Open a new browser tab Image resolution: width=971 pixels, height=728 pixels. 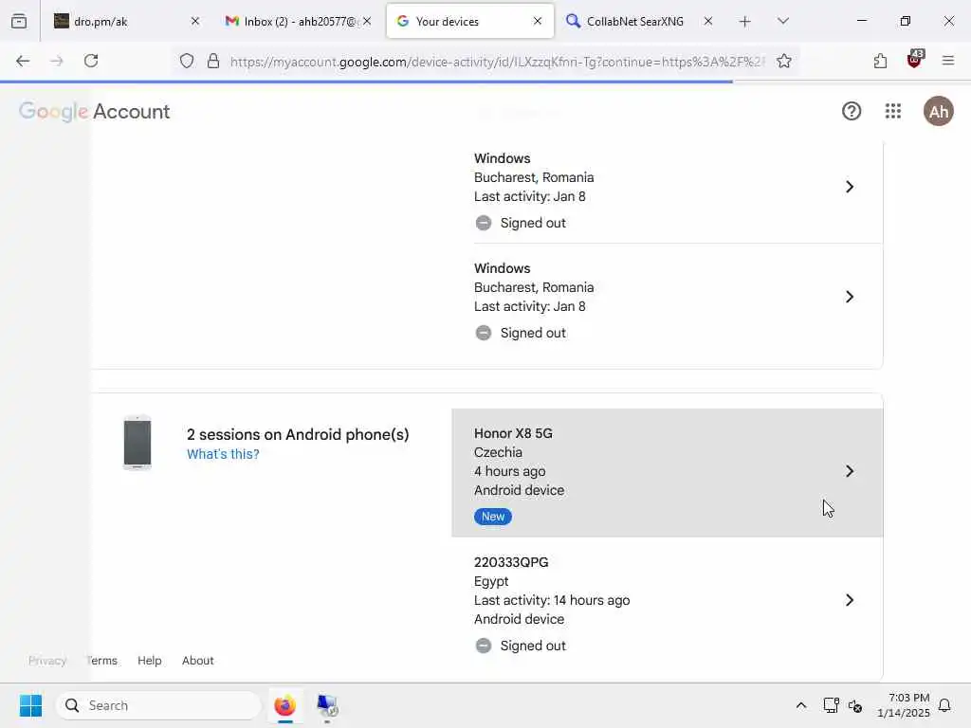[x=745, y=22]
